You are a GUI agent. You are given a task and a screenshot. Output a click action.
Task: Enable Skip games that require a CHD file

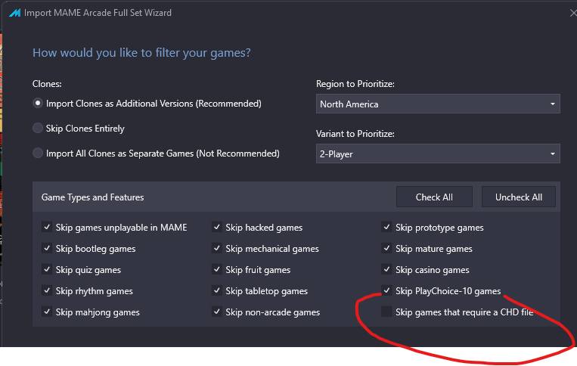[386, 312]
